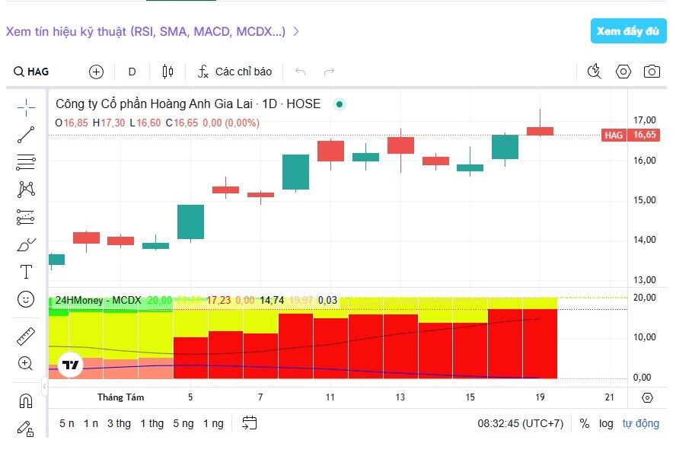Click the high value H17,30

pos(109,123)
